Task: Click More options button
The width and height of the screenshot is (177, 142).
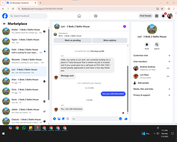Action: coord(110,40)
